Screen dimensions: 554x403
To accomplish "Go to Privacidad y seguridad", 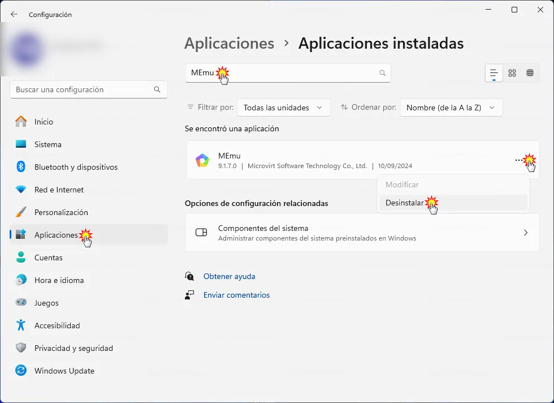I will pos(89,348).
